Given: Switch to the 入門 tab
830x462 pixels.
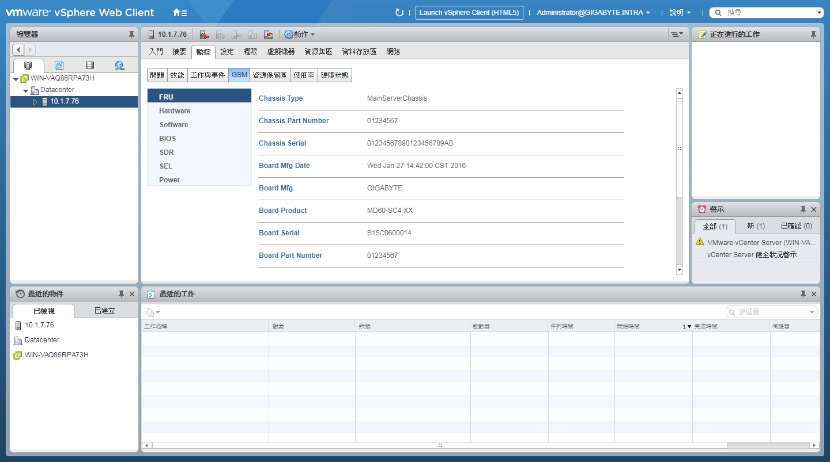Looking at the screenshot, I should (156, 52).
